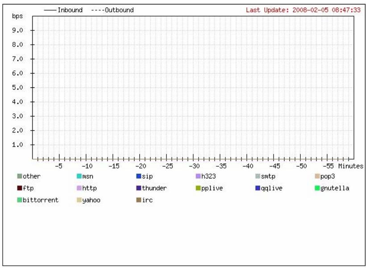Click the teal 'msn' legend color swatch

point(79,176)
